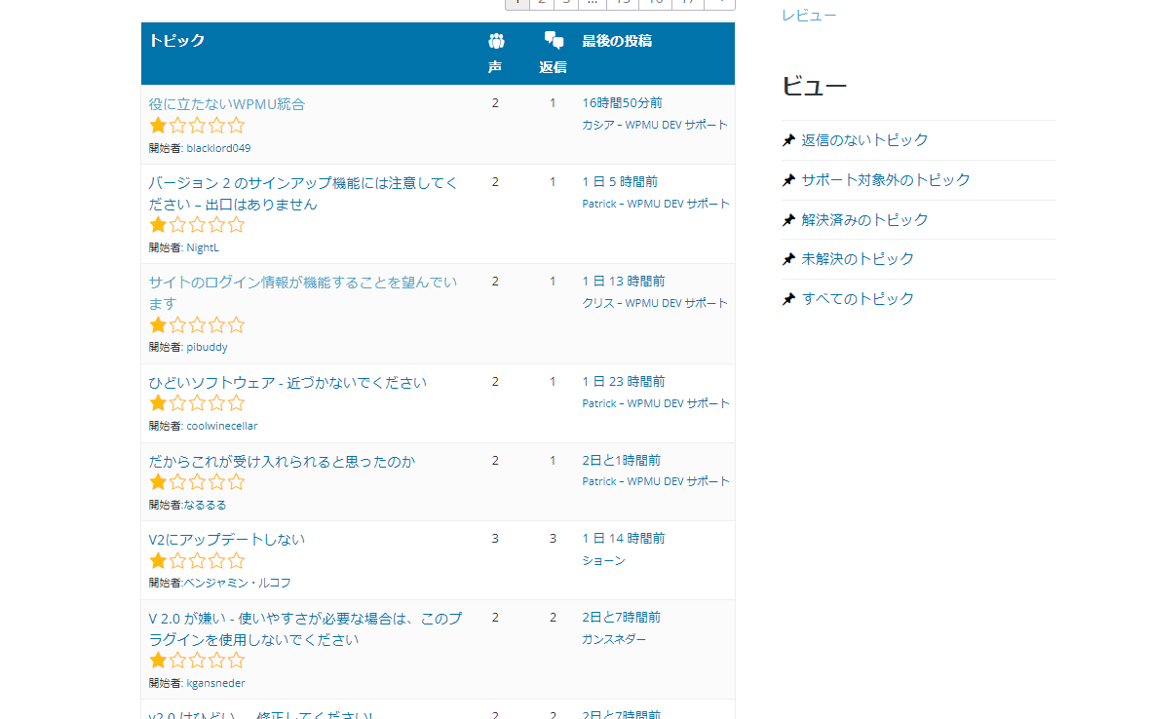
Task: Click the ビュー sidebar heading
Action: click(x=814, y=87)
